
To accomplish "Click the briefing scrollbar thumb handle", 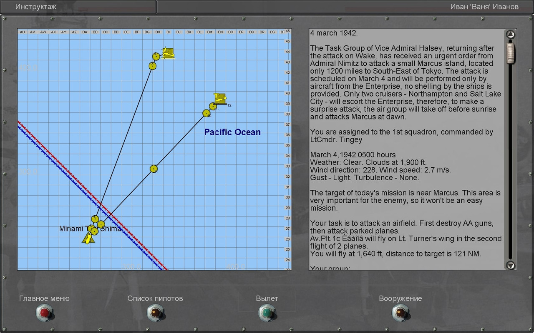I will coord(510,52).
